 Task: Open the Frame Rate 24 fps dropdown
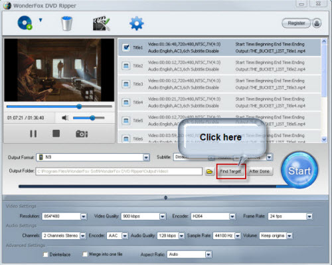(309, 216)
